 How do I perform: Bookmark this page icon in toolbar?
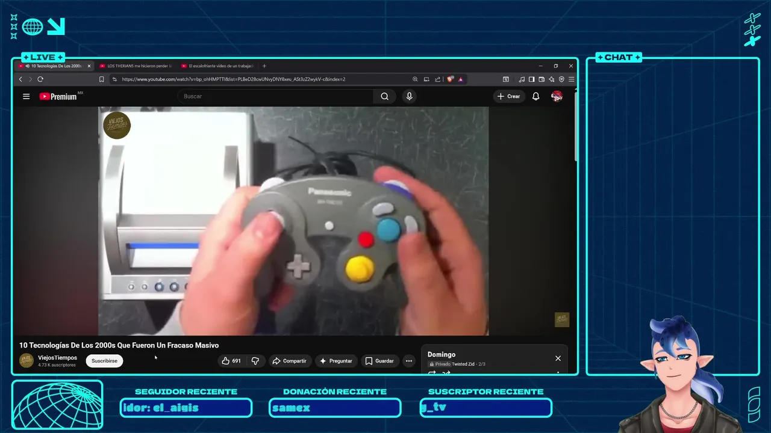coord(102,79)
